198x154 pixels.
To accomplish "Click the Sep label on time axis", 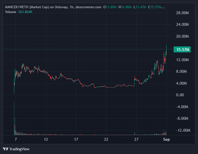I will pos(167,139).
